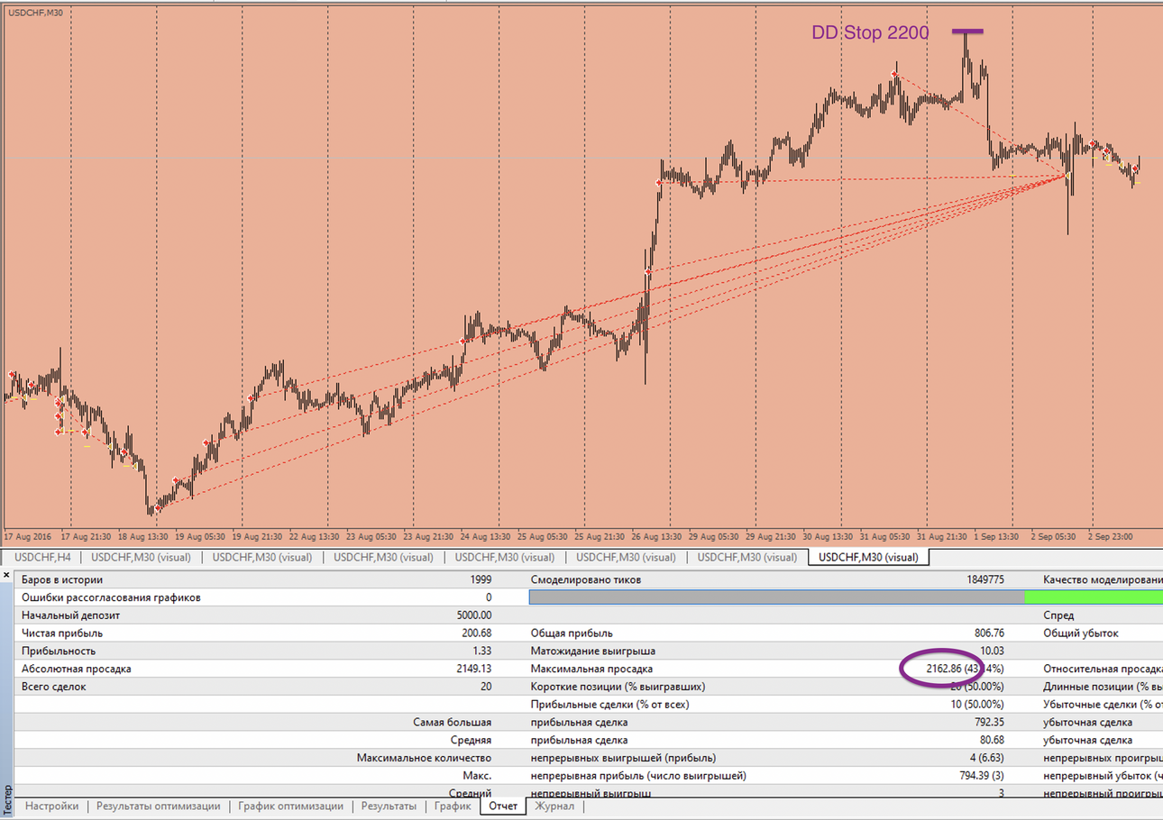Open the График оптимизации tab
The height and width of the screenshot is (820, 1163).
[x=290, y=806]
